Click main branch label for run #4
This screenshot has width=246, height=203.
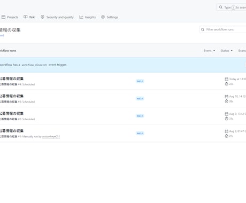pos(140,81)
